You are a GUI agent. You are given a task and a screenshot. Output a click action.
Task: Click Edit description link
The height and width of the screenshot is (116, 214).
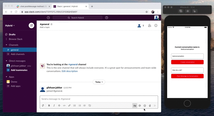tap(70, 71)
